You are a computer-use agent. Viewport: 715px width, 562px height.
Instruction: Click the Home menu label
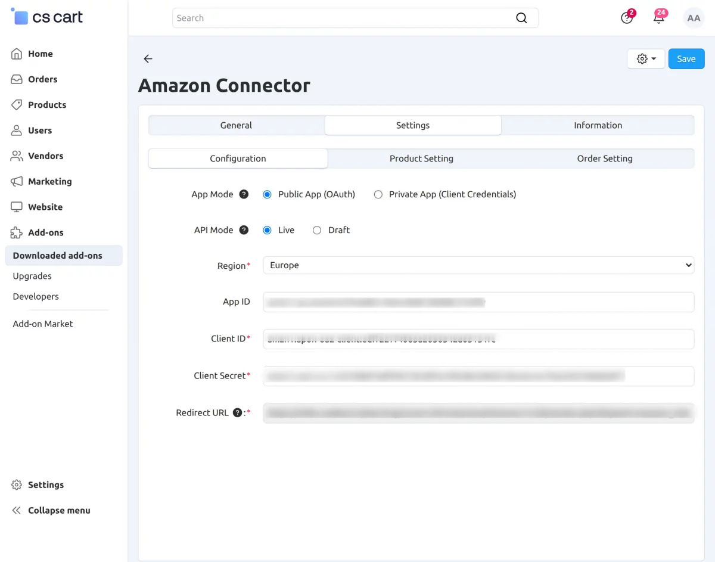coord(41,54)
